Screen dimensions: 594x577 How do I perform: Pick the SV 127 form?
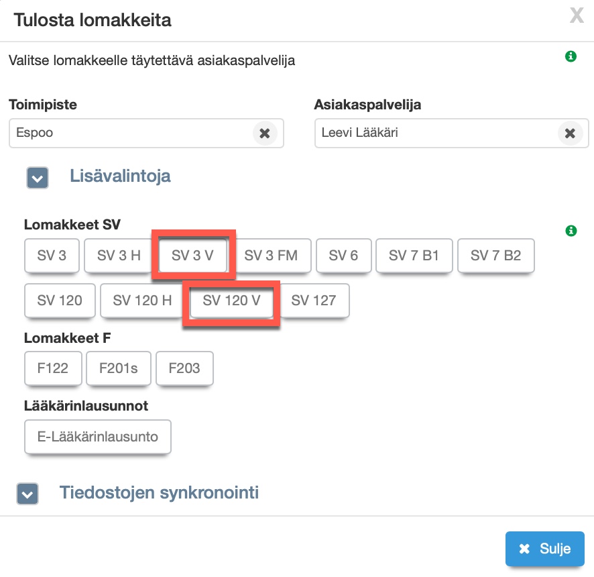tap(313, 301)
